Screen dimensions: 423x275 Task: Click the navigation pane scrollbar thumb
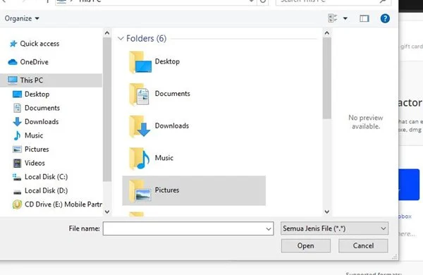pos(107,109)
